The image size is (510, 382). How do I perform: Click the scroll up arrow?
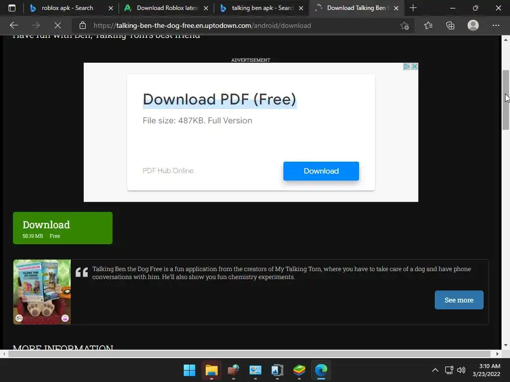tap(506, 40)
